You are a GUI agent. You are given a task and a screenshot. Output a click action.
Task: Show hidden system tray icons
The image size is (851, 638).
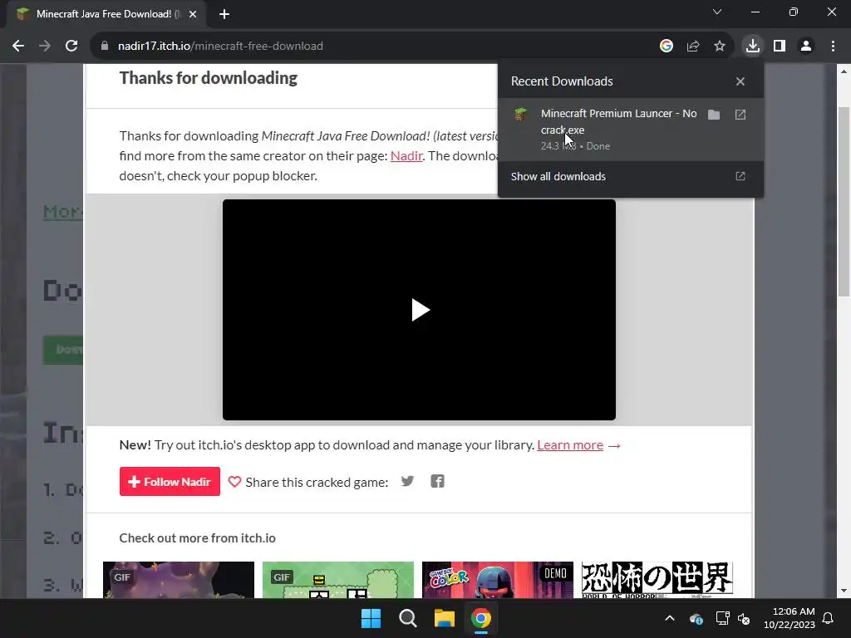pos(670,618)
